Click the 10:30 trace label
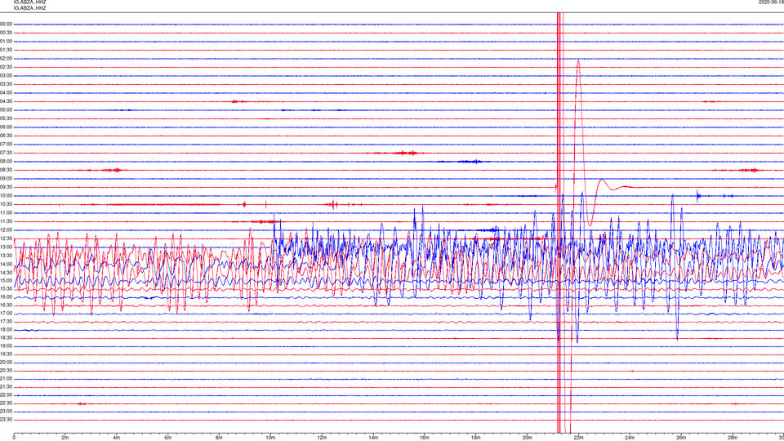This screenshot has width=784, height=441. [x=6, y=204]
